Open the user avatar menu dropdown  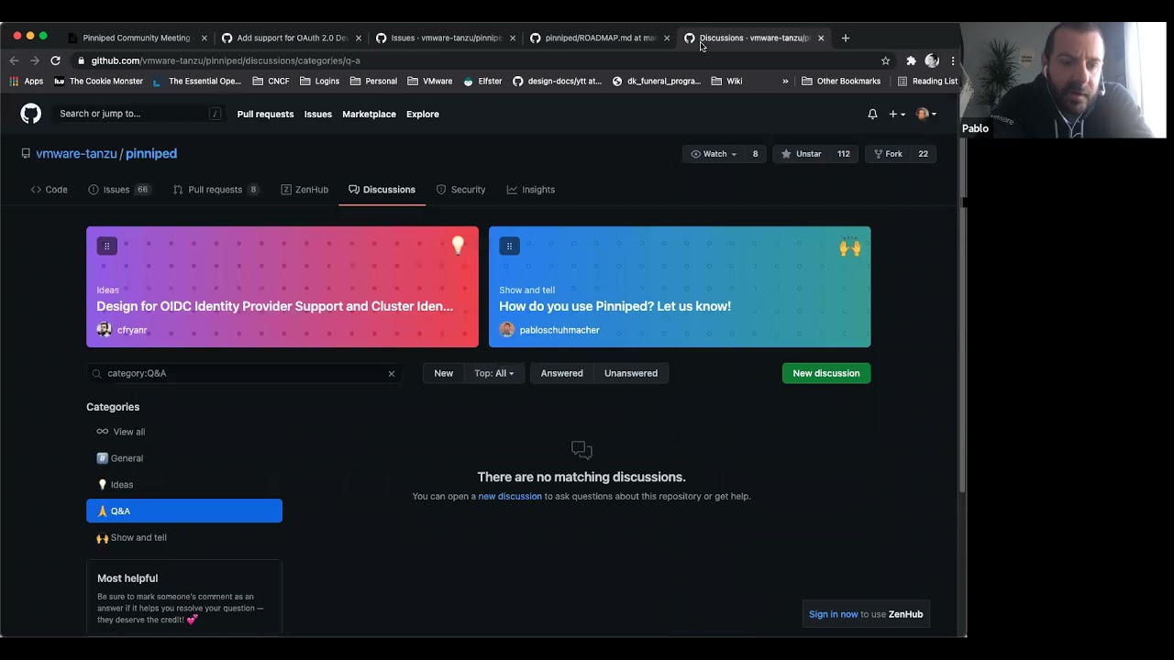tap(926, 114)
